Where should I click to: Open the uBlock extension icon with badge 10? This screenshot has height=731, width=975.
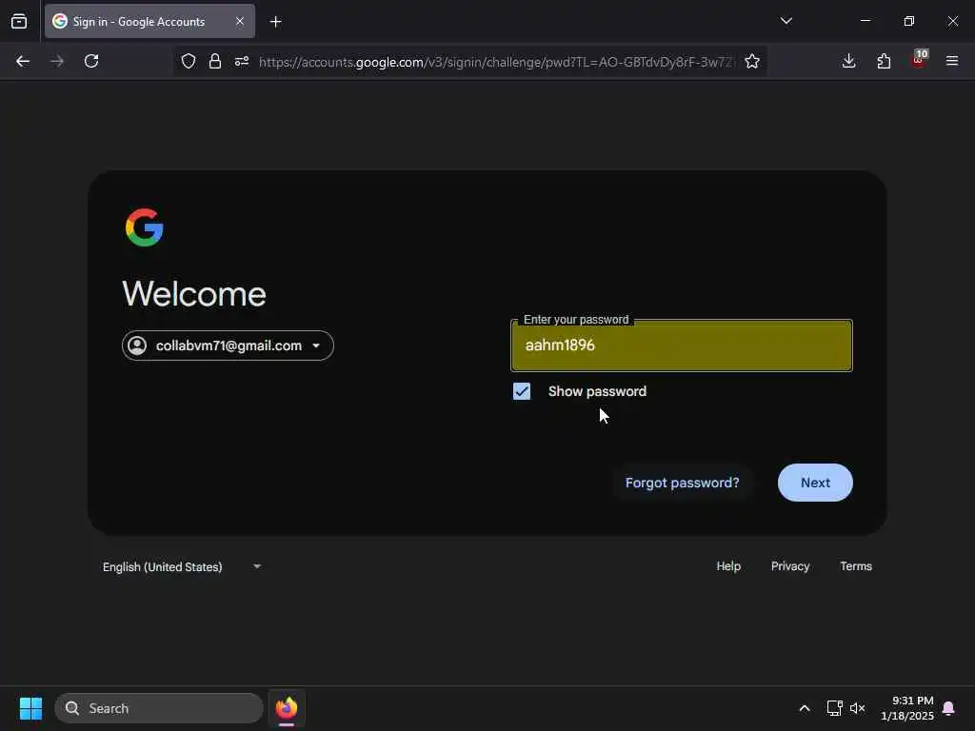point(919,60)
